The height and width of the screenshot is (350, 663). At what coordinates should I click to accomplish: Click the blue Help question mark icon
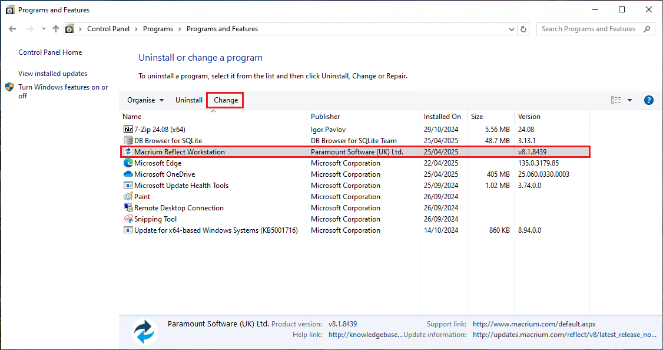click(x=649, y=100)
